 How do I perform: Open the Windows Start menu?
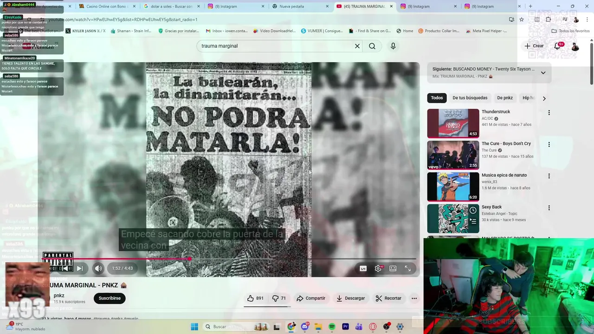pyautogui.click(x=194, y=327)
